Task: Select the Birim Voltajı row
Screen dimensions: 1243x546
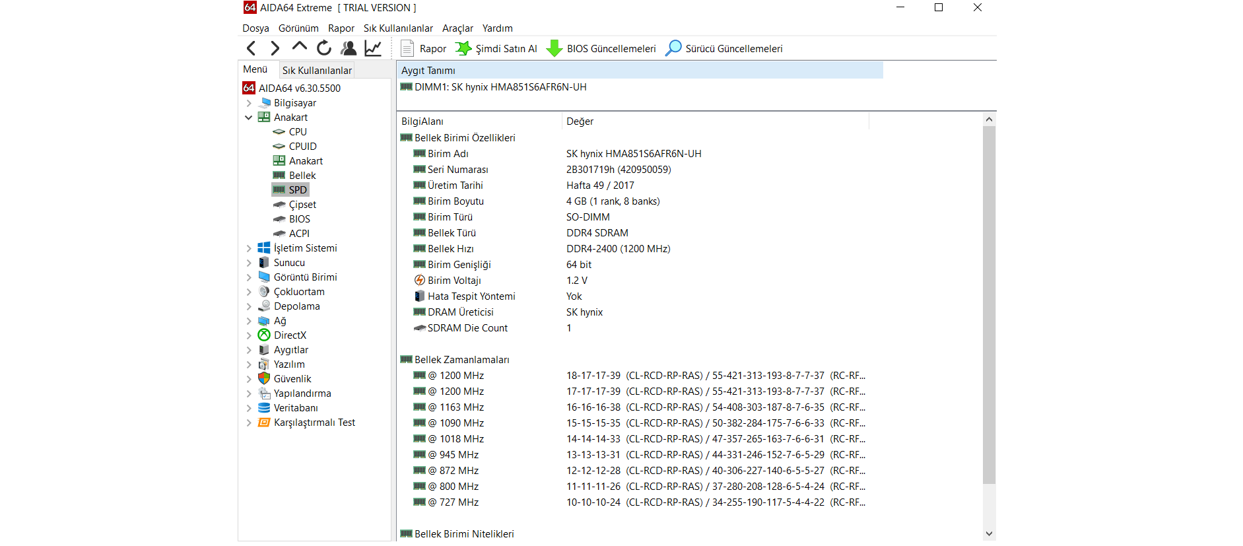Action: pyautogui.click(x=634, y=281)
